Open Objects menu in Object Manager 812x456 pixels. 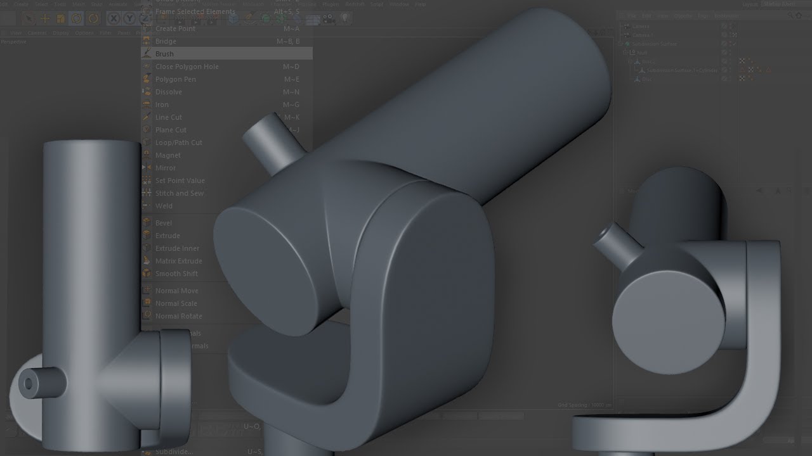click(683, 16)
